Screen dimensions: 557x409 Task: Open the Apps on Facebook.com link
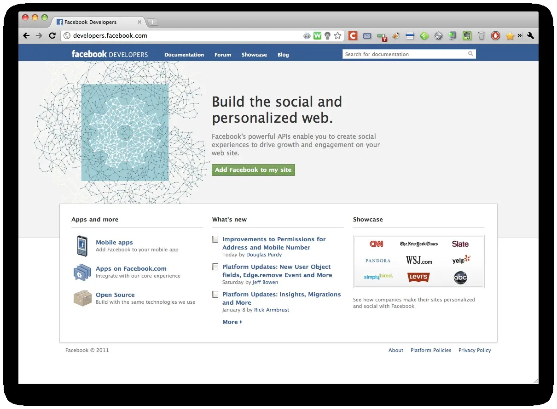(x=131, y=269)
